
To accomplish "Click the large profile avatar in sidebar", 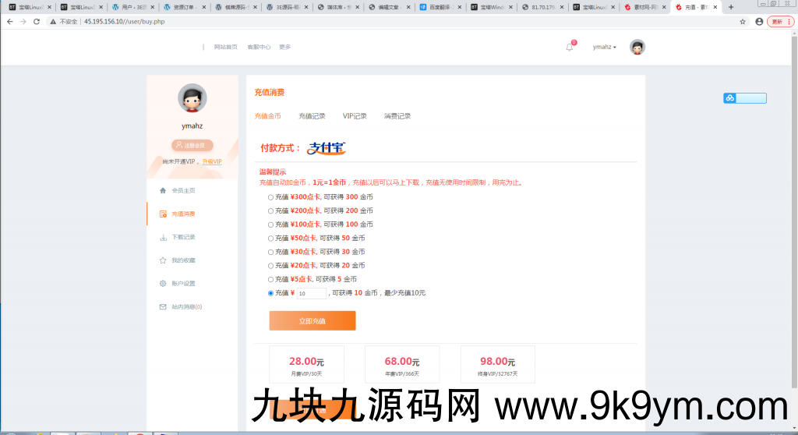I will click(x=192, y=98).
